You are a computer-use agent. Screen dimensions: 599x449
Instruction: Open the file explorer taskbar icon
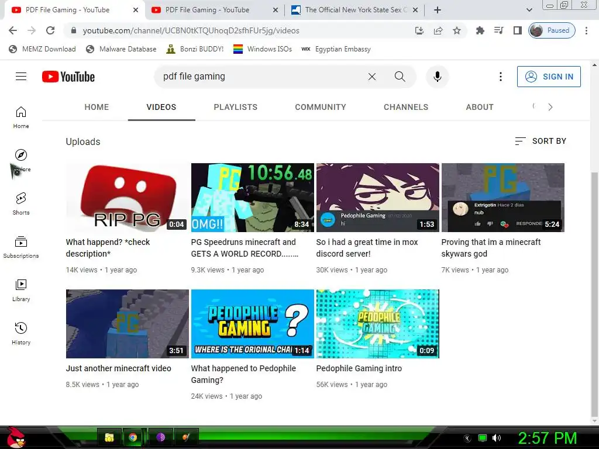[109, 437]
